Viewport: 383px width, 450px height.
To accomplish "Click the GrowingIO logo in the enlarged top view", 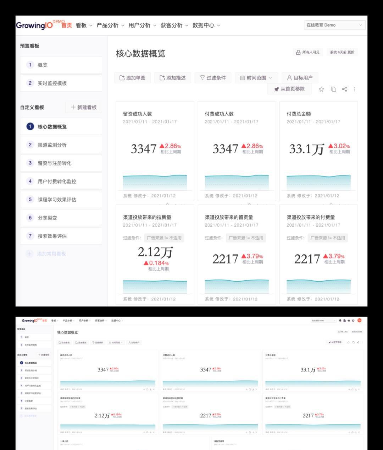I will (x=34, y=25).
